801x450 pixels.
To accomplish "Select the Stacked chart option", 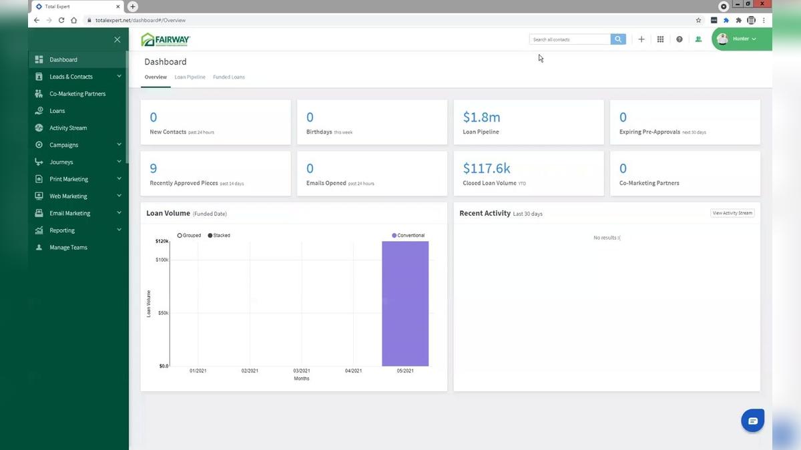I will pyautogui.click(x=219, y=236).
